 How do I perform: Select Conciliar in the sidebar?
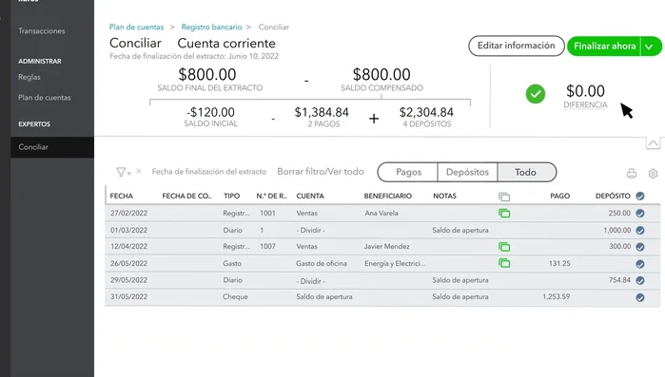point(52,147)
